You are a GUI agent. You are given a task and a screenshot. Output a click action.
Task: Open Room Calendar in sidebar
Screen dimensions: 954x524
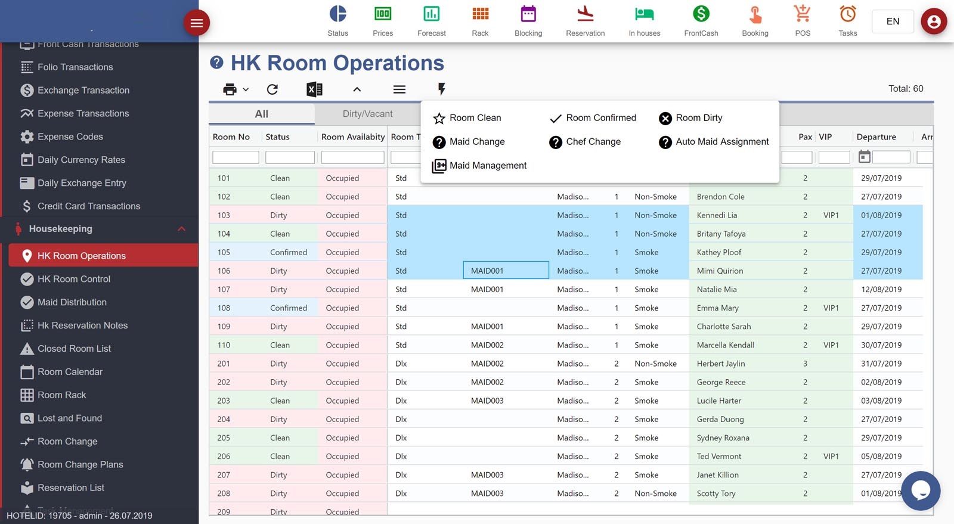coord(70,373)
